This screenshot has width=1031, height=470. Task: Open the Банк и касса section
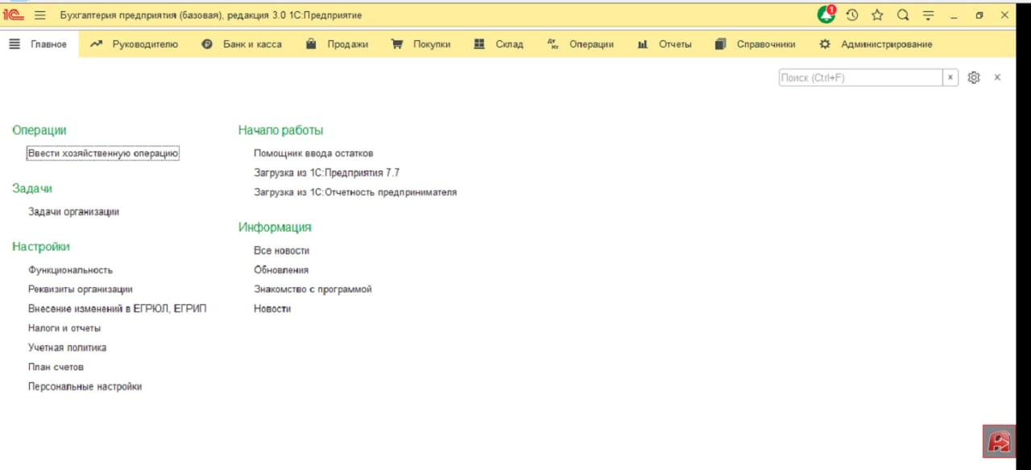pos(252,44)
